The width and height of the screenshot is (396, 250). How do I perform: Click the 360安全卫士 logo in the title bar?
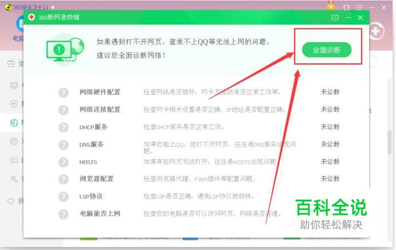click(x=9, y=7)
